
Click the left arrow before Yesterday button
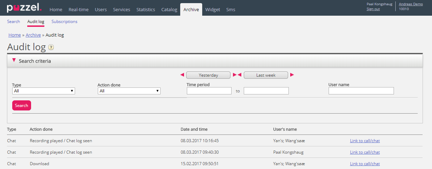182,75
